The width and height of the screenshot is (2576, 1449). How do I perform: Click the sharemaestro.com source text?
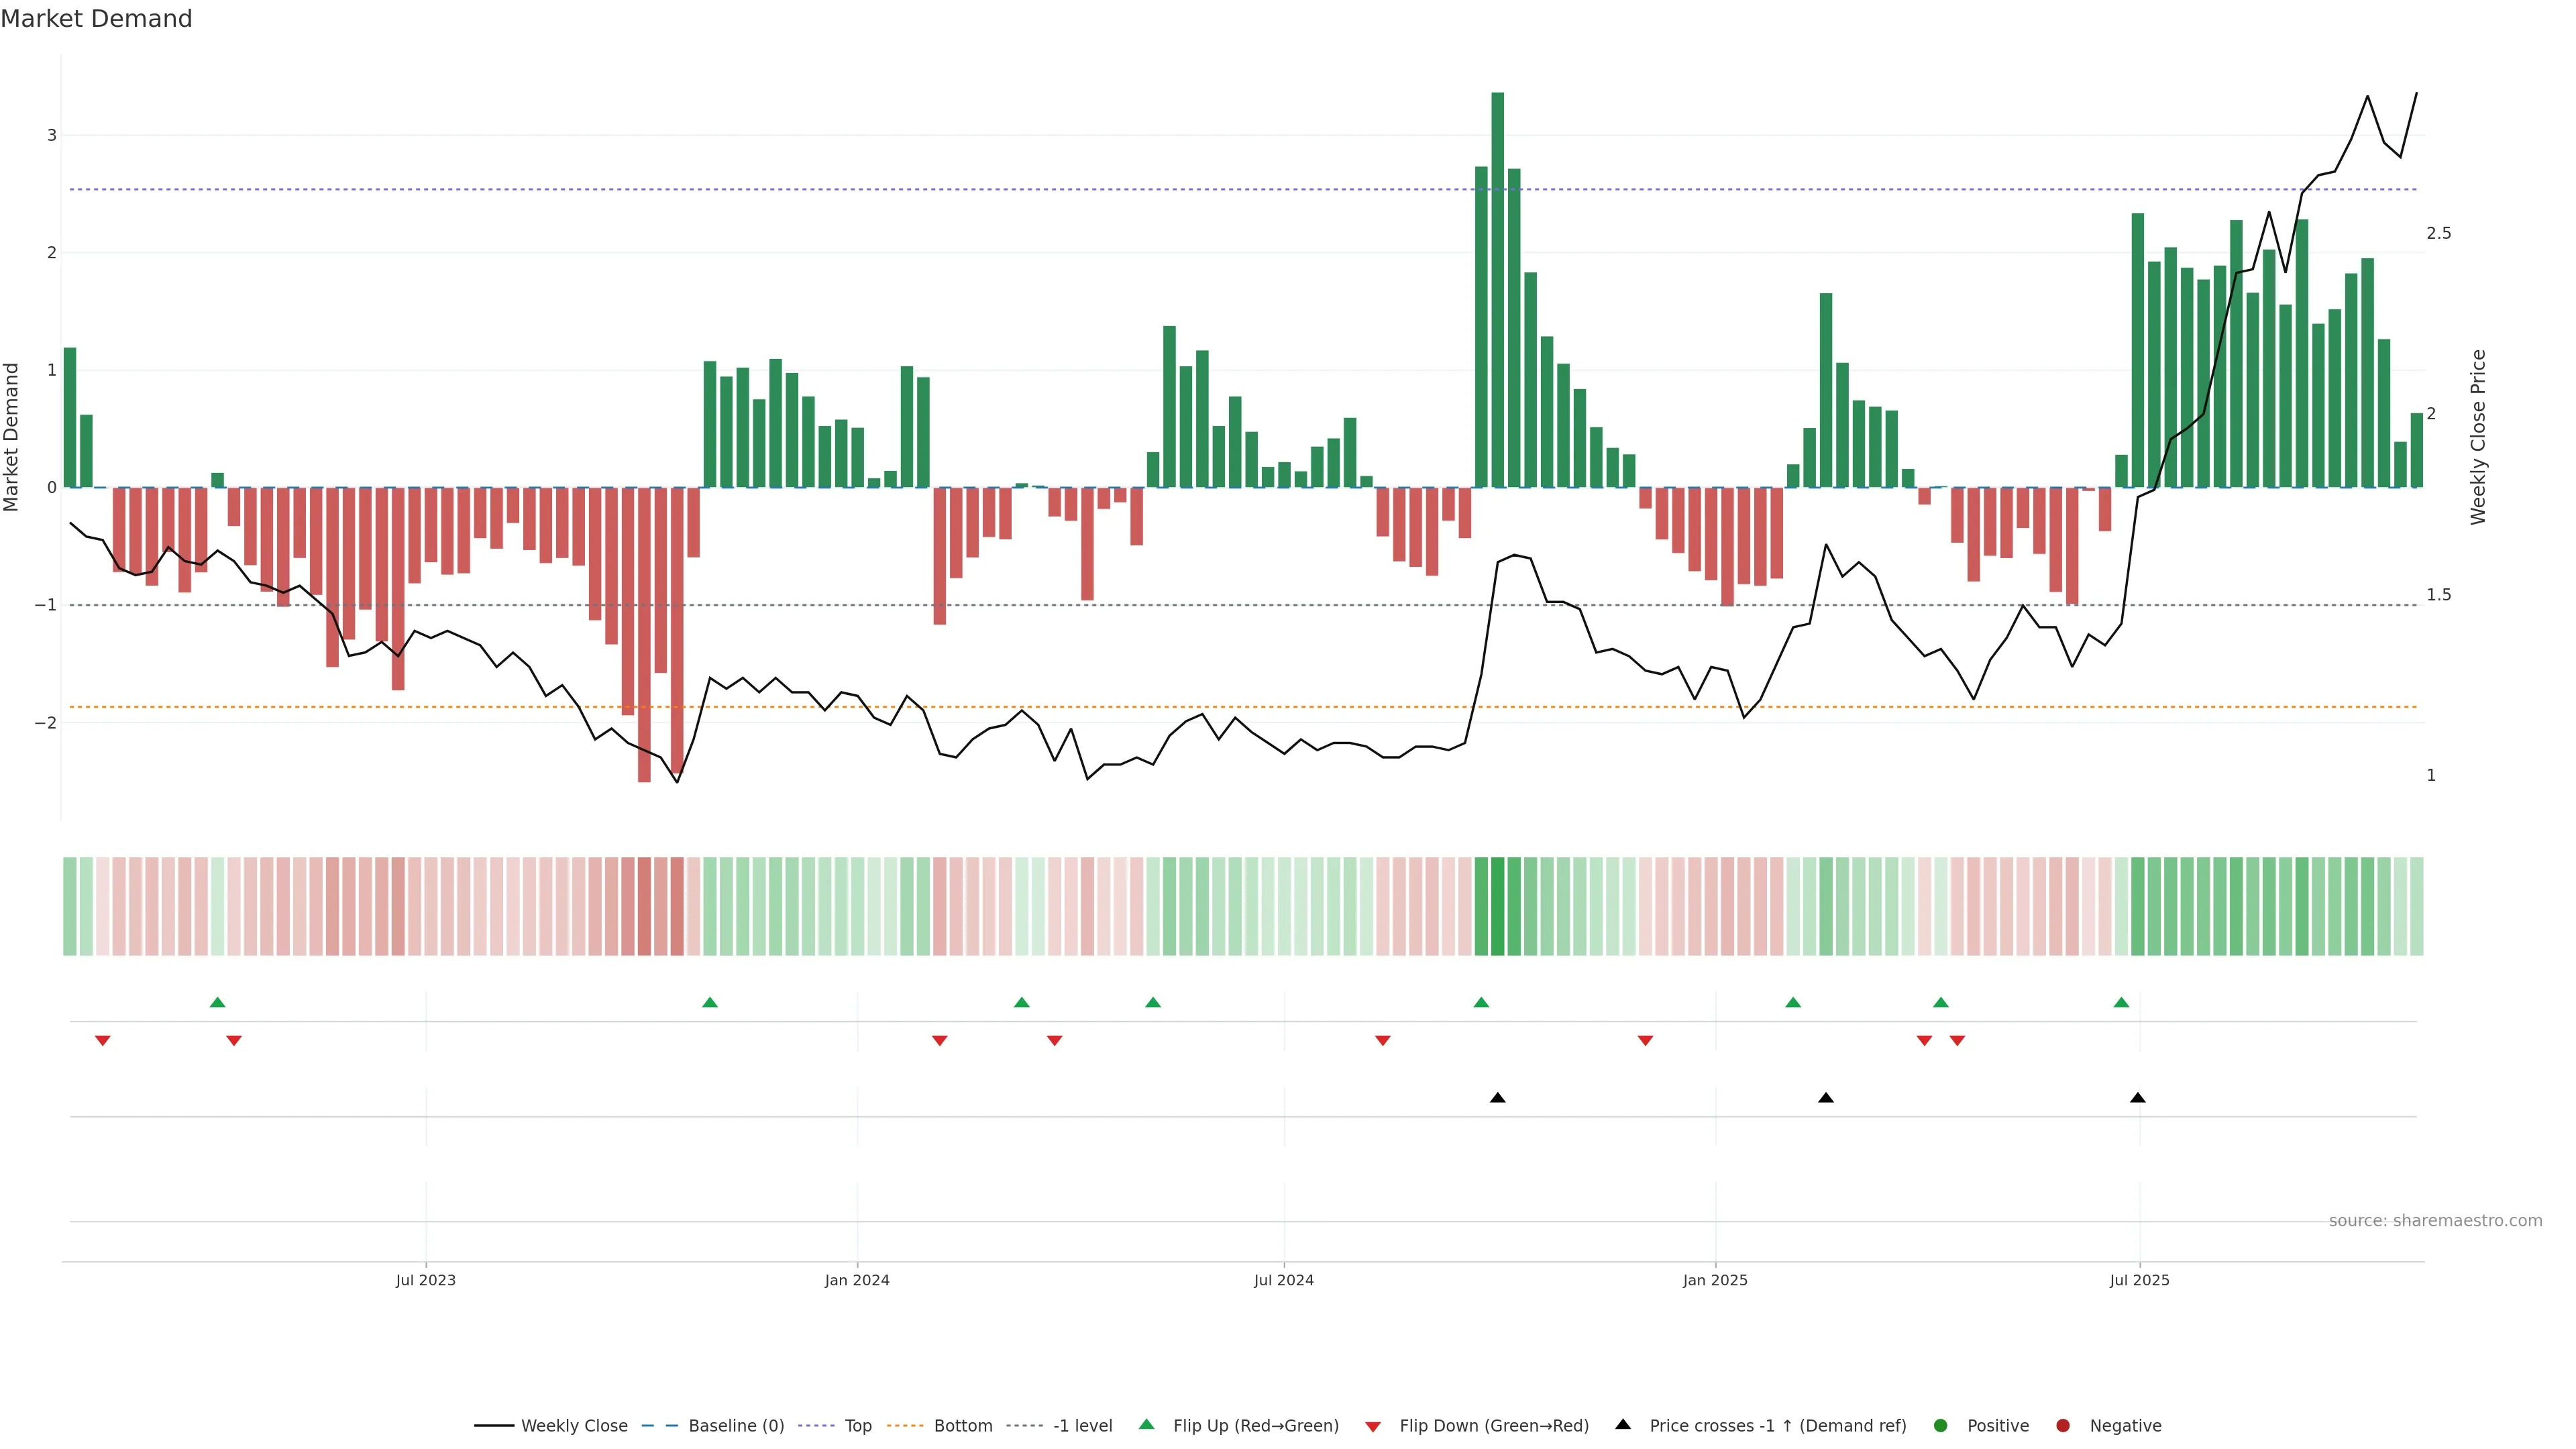2435,1221
